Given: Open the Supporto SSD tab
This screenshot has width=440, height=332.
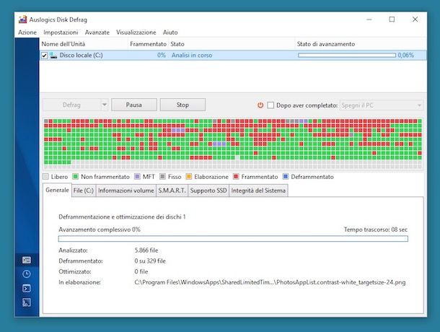Looking at the screenshot, I should (208, 191).
